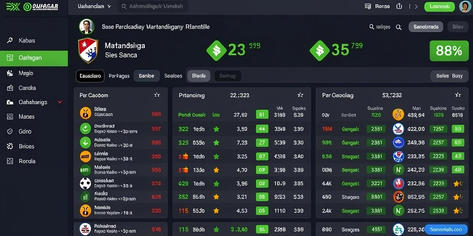The width and height of the screenshot is (473, 236).
Task: Click the soccer ball team icon
Action: pos(85,183)
